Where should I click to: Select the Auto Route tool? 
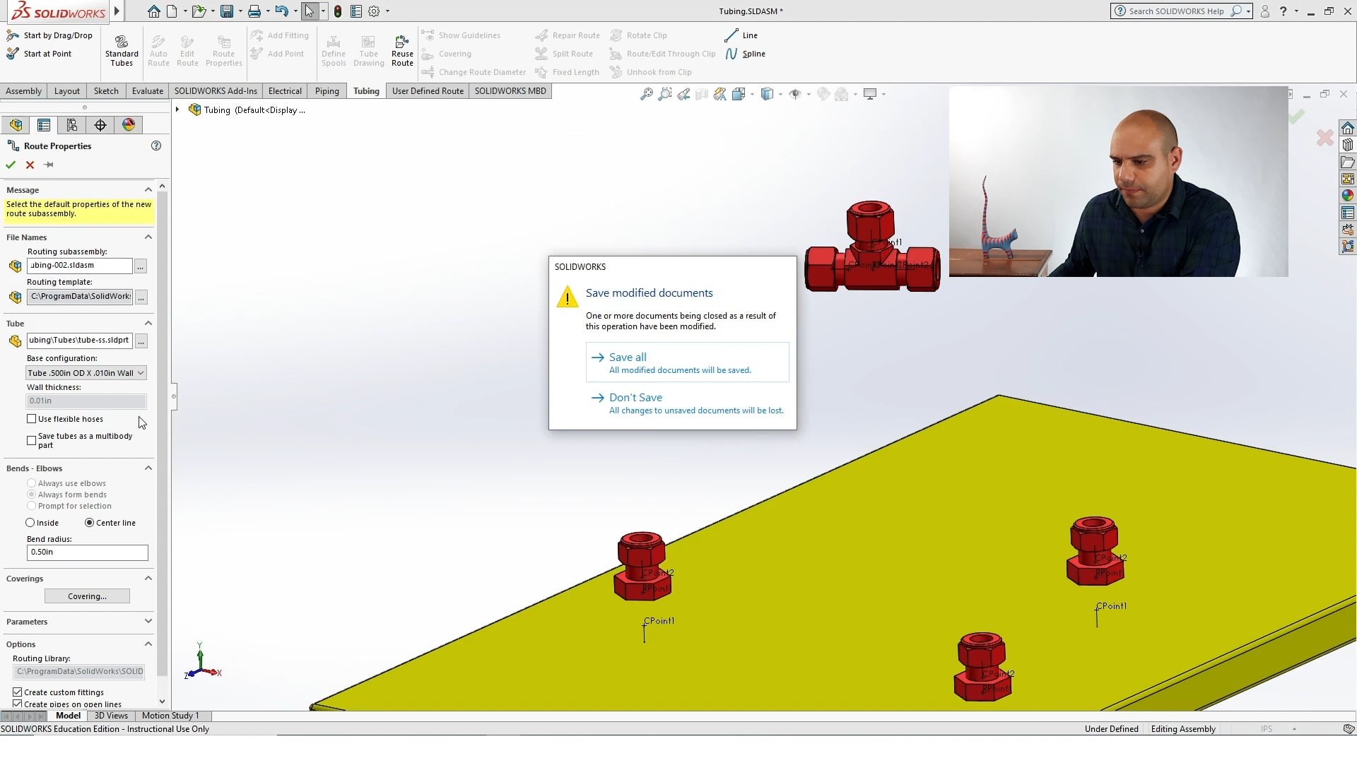tap(158, 50)
